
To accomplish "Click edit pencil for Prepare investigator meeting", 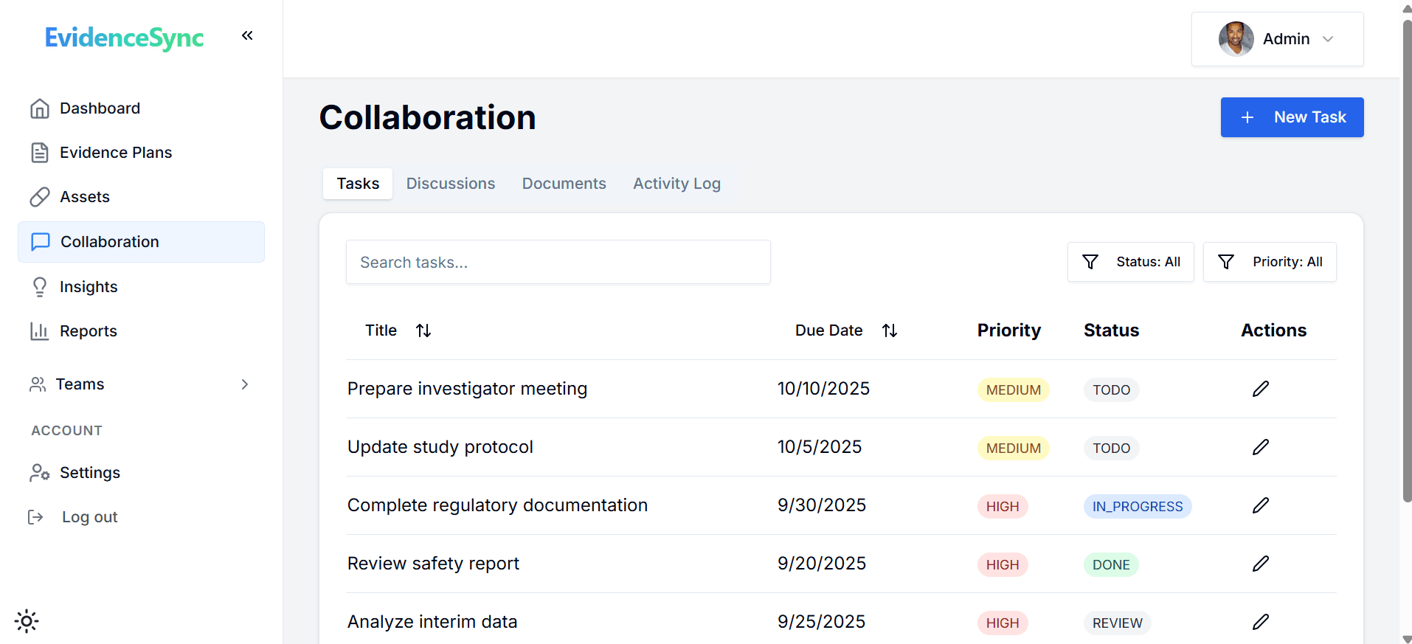I will [x=1260, y=389].
